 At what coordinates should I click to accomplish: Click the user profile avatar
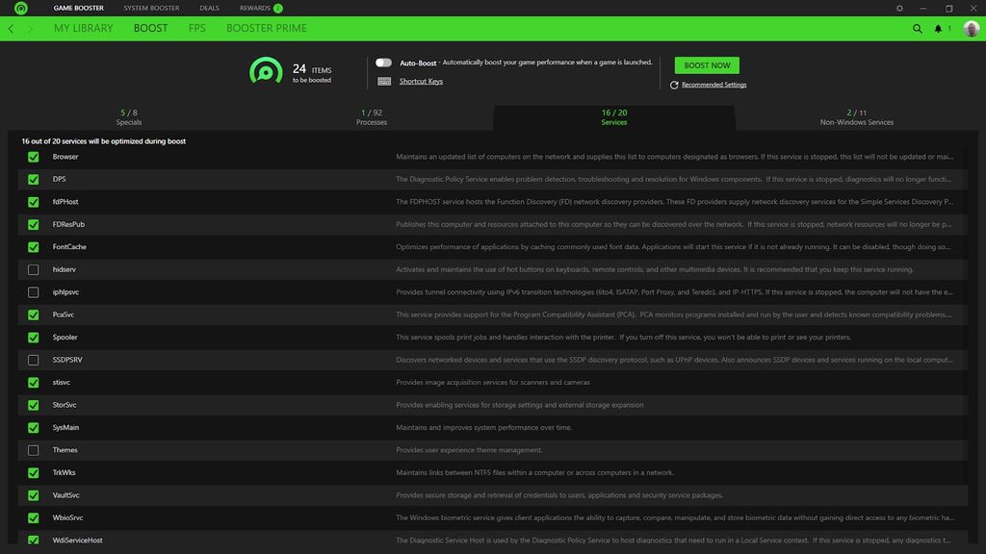970,28
